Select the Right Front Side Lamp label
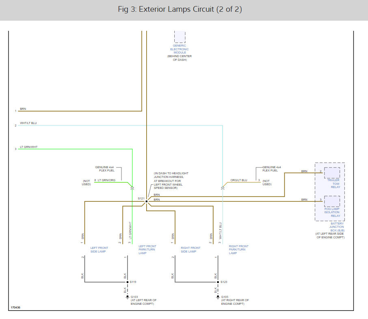Viewport: 368px width, 319px height. point(190,250)
